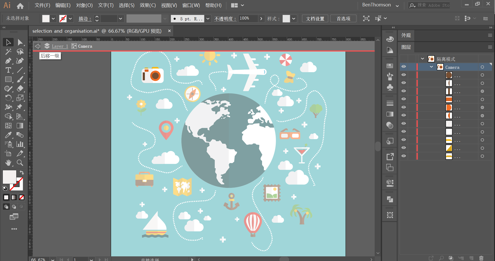Choose the Eyedropper tool

[8, 135]
